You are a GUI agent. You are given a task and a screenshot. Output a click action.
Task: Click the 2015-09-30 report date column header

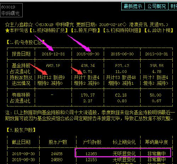(88, 54)
